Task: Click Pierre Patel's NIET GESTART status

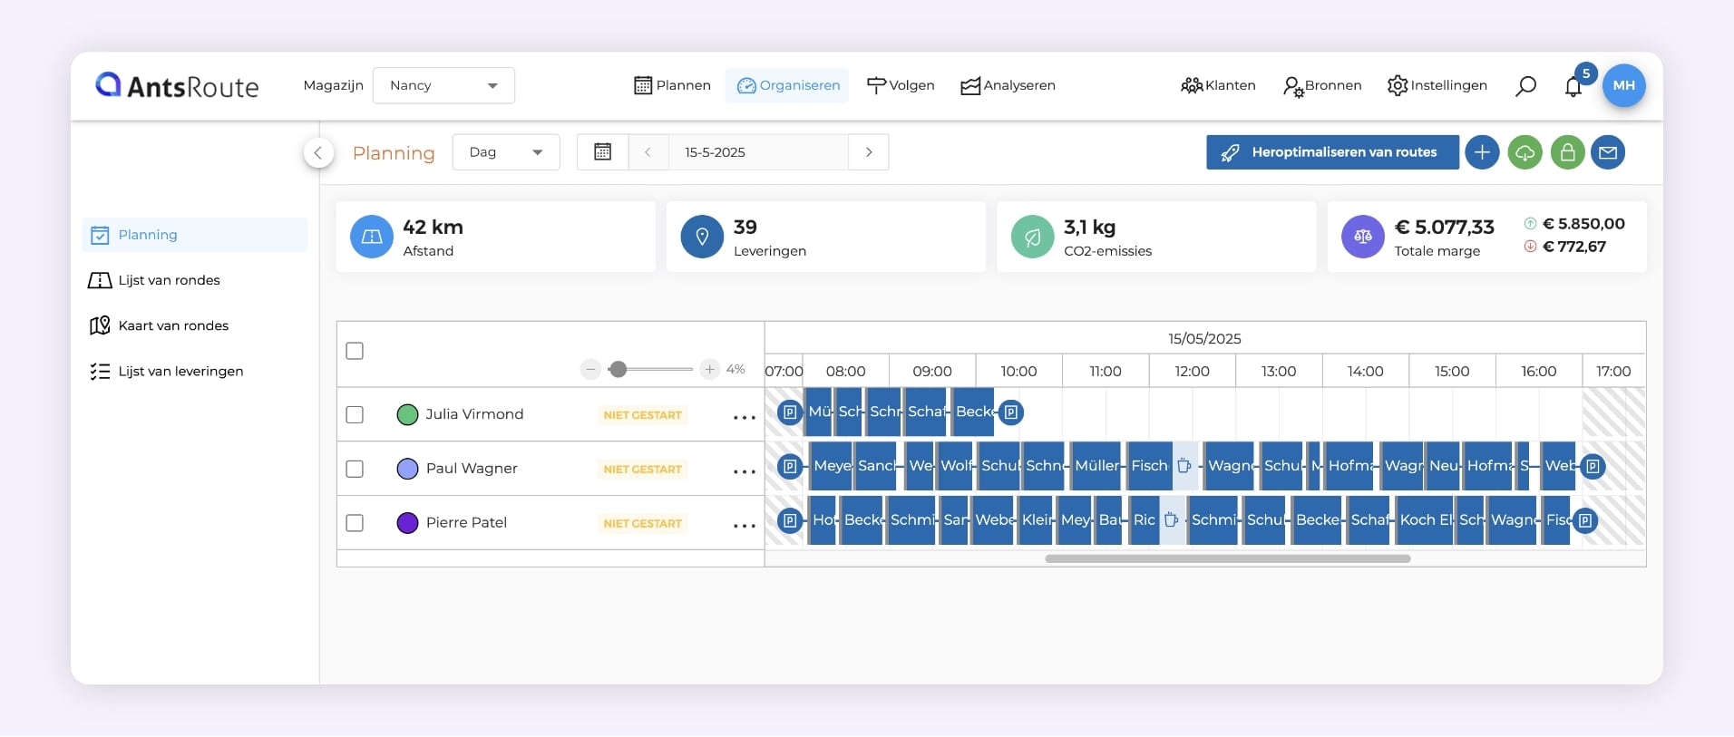Action: [x=642, y=524]
